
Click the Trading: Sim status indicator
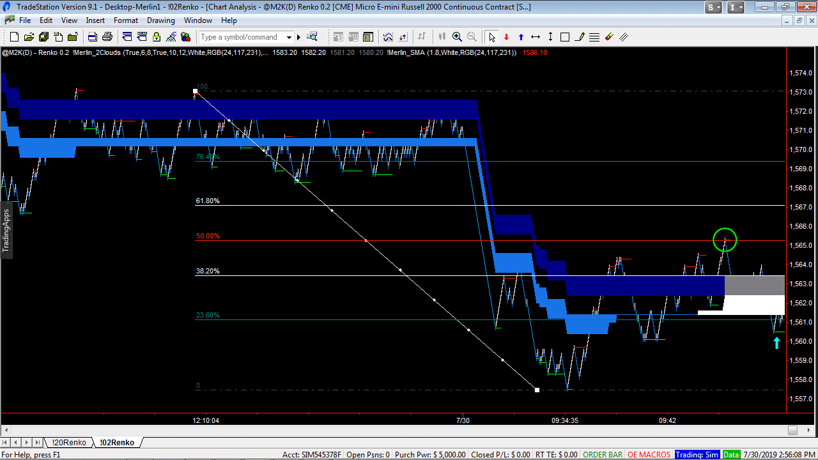click(x=697, y=455)
